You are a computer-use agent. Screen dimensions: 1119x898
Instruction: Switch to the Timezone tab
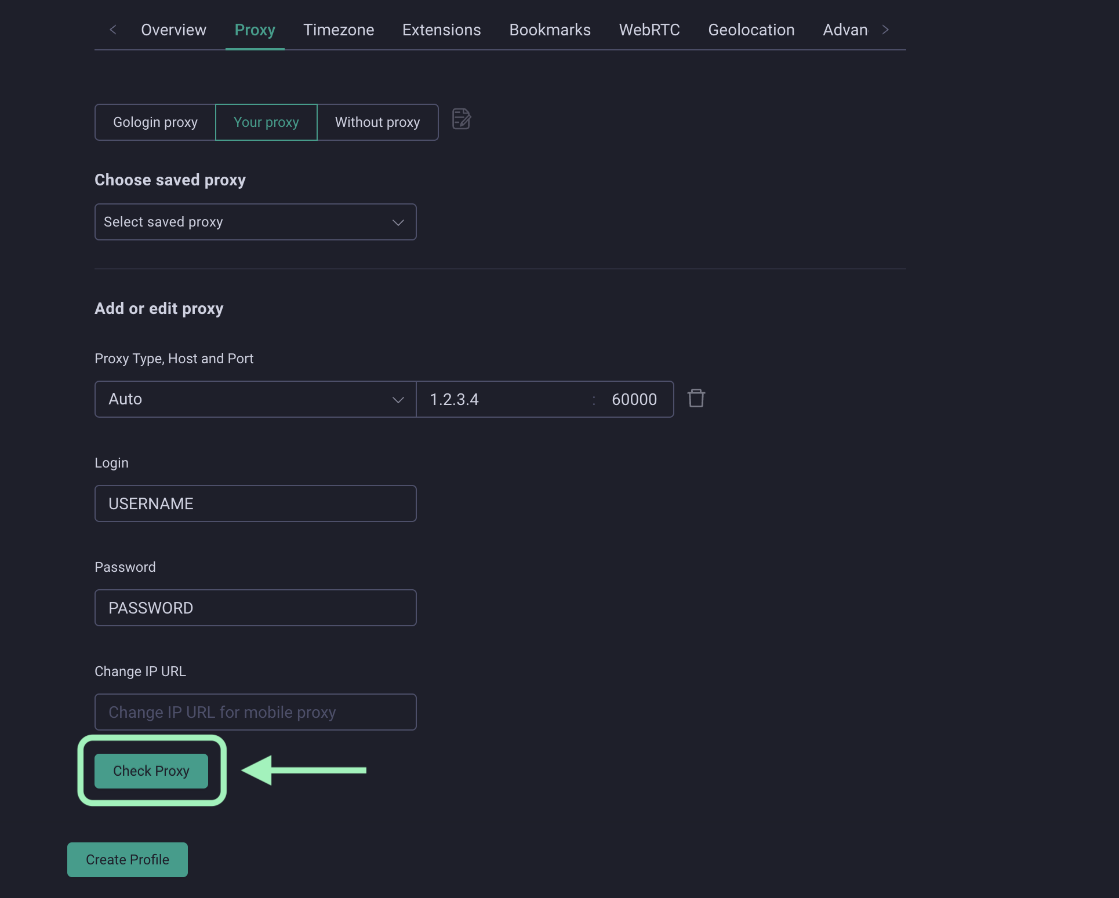click(339, 30)
